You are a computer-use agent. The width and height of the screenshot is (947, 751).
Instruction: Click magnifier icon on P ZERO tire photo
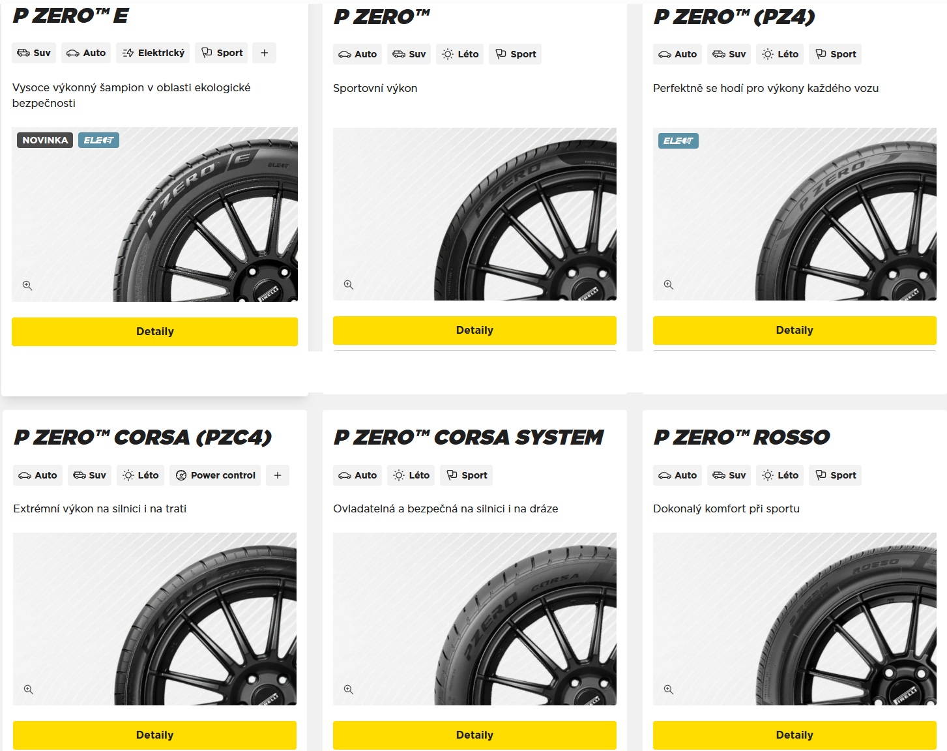(x=349, y=285)
